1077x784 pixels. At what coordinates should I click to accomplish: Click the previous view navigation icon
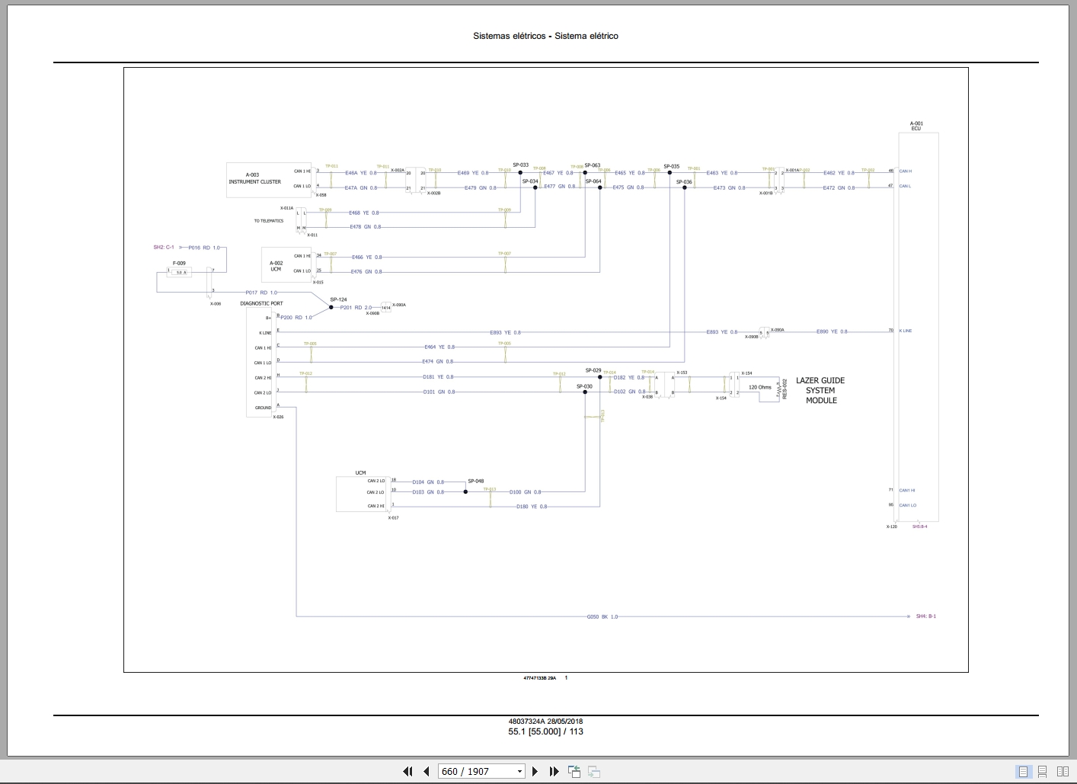point(574,771)
